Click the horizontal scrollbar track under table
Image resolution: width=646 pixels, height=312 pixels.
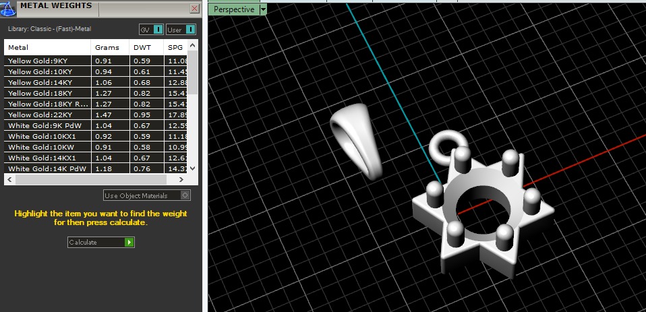pos(90,179)
